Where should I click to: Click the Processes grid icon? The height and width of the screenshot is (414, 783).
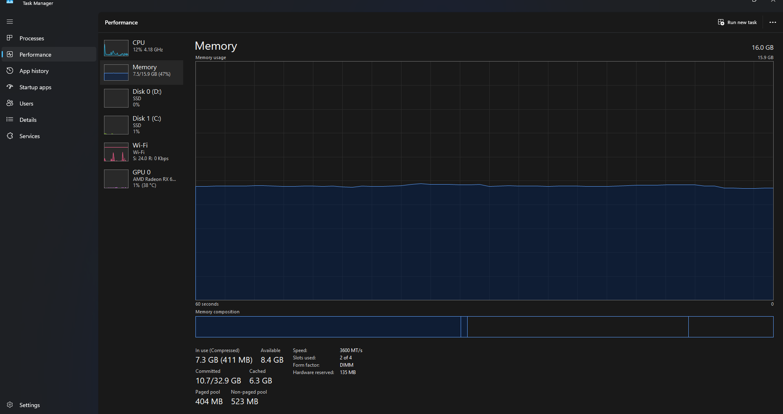pyautogui.click(x=10, y=38)
